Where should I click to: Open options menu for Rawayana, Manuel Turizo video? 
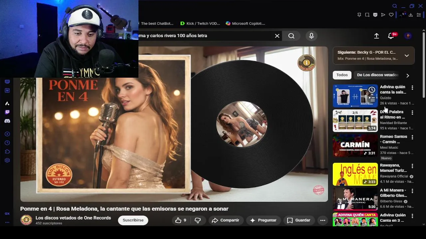[x=412, y=166]
